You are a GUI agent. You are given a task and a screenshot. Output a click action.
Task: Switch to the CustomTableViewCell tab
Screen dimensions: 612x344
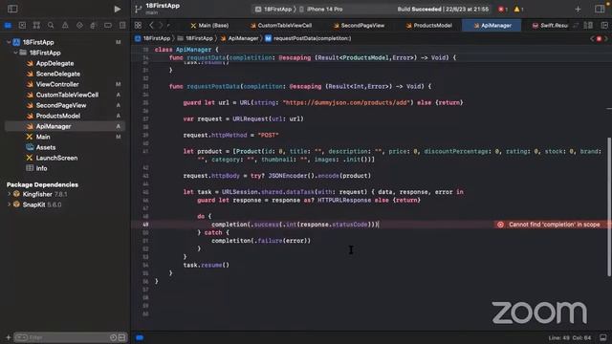click(281, 26)
